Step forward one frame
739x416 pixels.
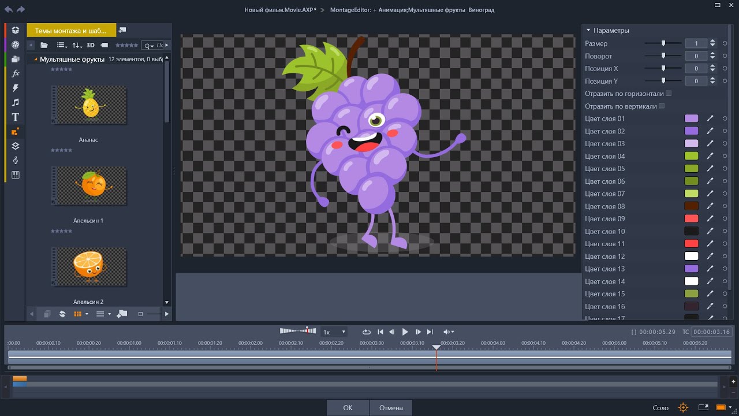419,332
